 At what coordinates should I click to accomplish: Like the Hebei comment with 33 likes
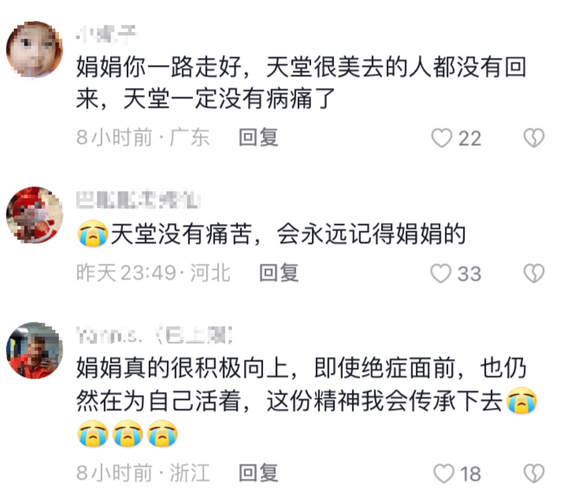(x=441, y=274)
